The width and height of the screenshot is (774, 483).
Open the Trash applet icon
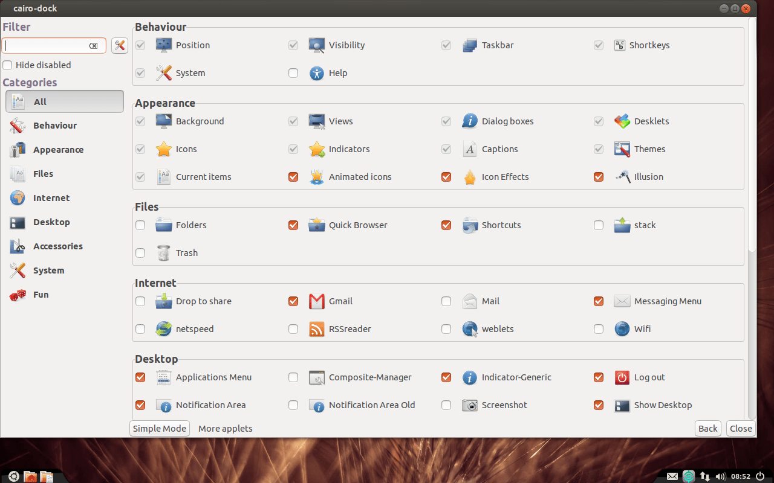pyautogui.click(x=164, y=253)
